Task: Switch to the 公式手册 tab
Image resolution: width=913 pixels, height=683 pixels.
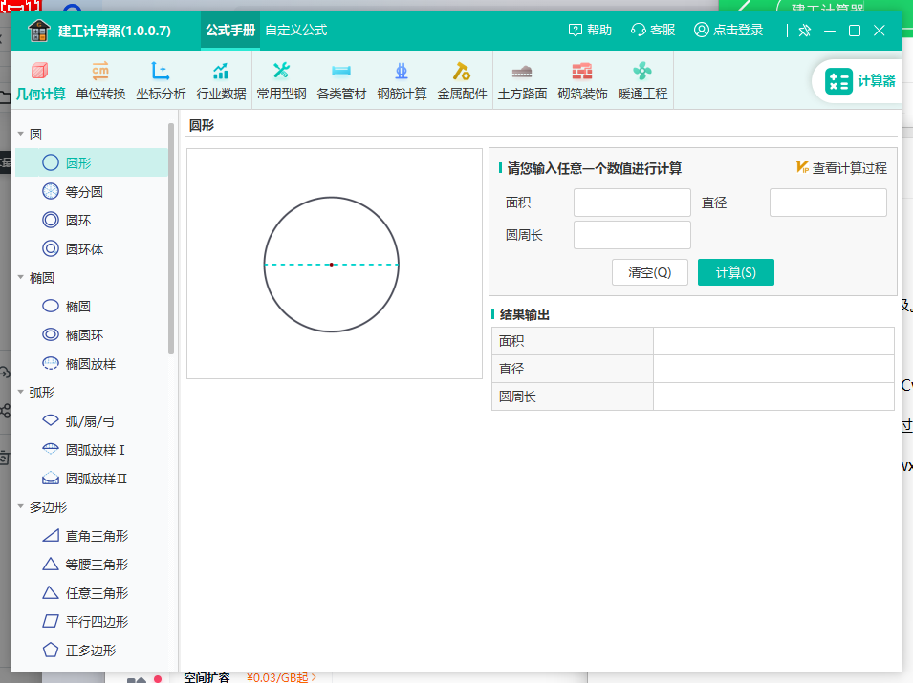Action: (x=230, y=30)
